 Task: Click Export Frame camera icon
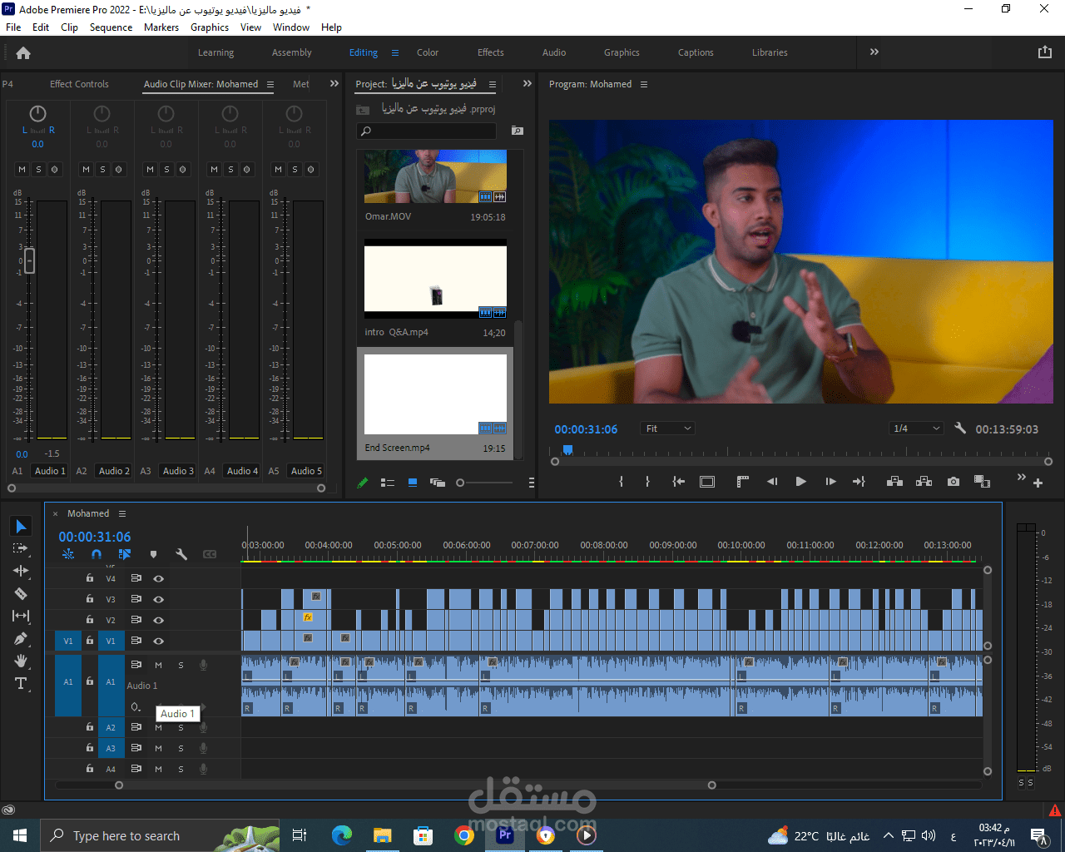tap(954, 482)
